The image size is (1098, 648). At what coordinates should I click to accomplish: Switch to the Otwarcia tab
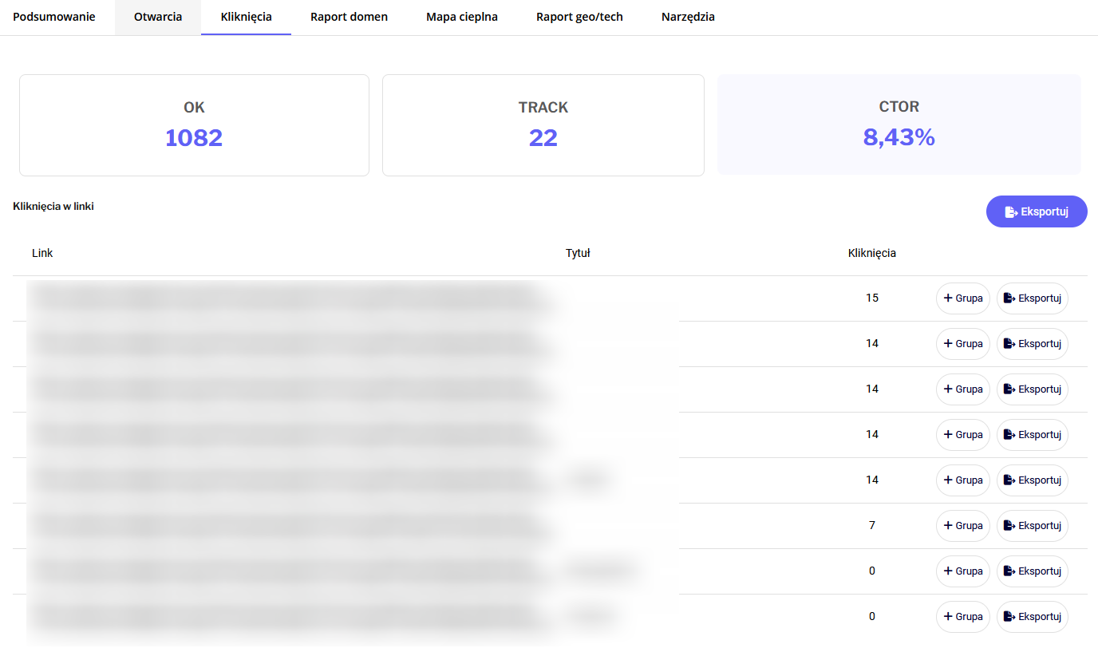pos(158,17)
